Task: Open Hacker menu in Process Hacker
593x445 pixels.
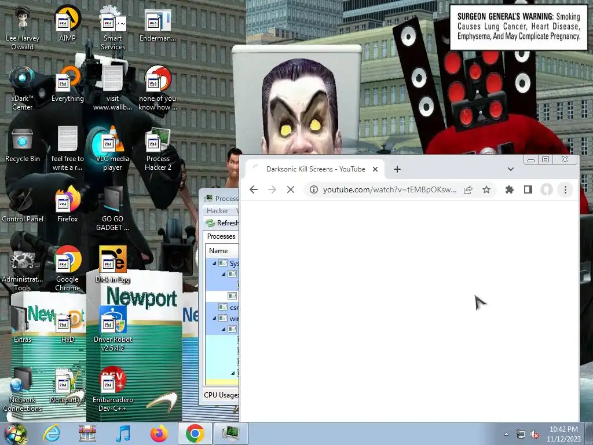Action: coord(218,211)
